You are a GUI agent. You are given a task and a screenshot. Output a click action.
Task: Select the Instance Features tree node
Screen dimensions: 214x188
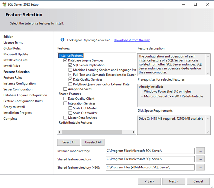(71, 56)
